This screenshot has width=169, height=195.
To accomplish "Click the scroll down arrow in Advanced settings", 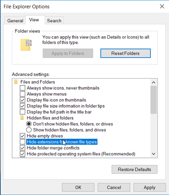I will [154, 154].
